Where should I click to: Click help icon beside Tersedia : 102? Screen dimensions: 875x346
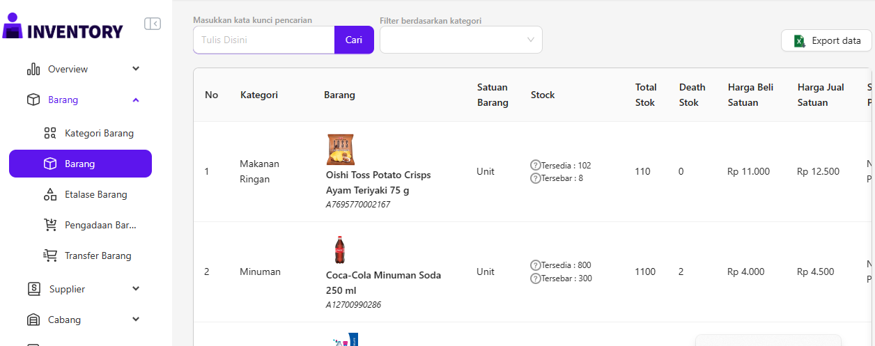click(535, 166)
